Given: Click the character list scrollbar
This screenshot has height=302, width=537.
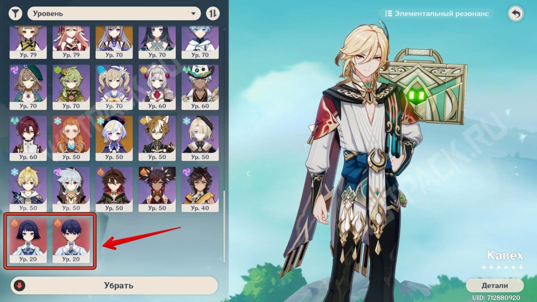Looking at the screenshot, I should click(x=224, y=227).
